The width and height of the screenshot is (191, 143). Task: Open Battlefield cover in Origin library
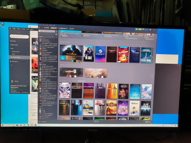(x=35, y=46)
